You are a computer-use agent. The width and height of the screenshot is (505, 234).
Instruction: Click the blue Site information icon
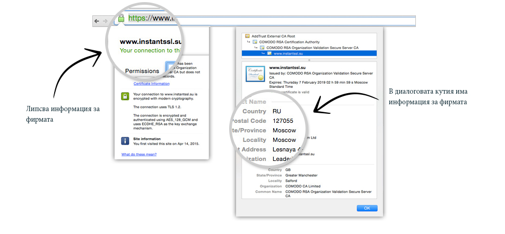pyautogui.click(x=125, y=141)
